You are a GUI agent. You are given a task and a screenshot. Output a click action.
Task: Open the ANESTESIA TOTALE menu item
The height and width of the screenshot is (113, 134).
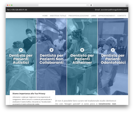tap(58, 16)
